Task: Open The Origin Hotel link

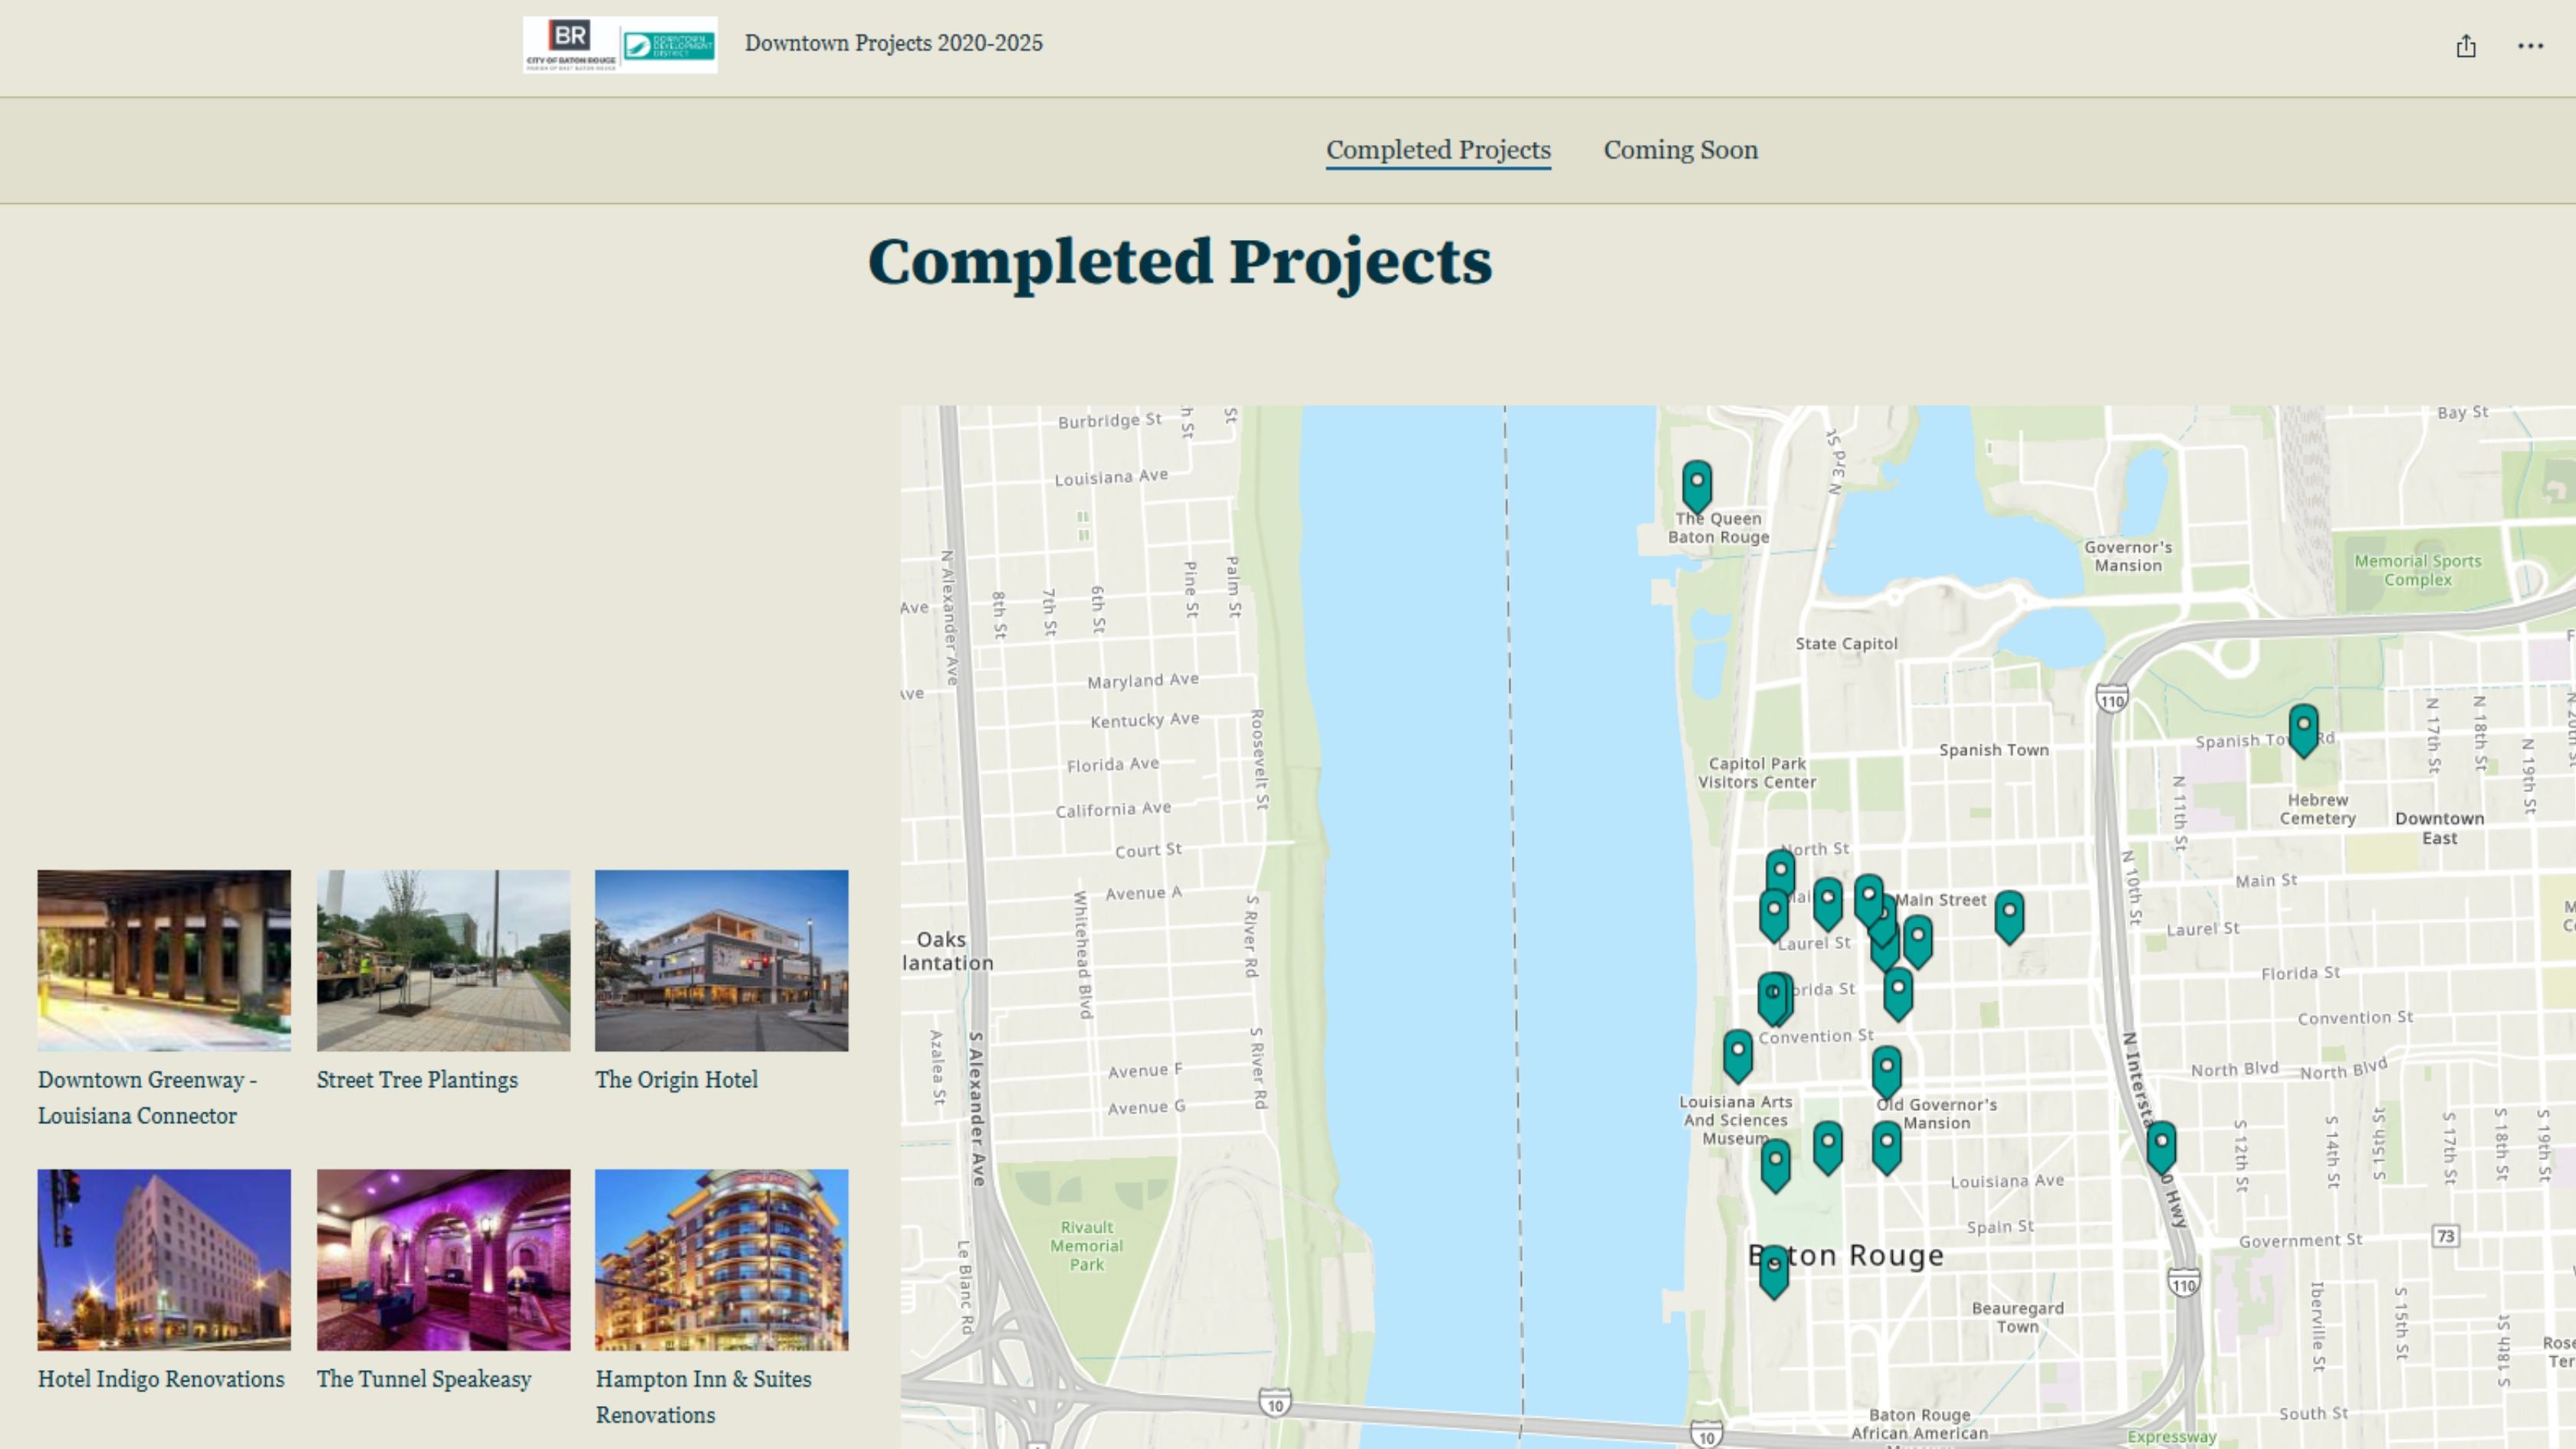Action: point(676,1080)
